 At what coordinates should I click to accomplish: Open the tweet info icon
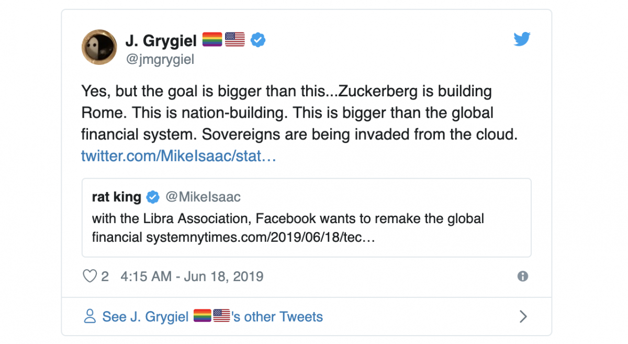point(522,276)
